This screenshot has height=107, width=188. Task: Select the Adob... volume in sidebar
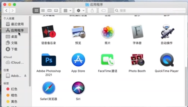(x=13, y=76)
